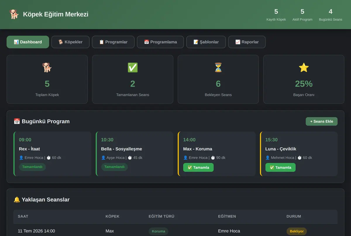Mark Luna - Çeviklik session with Tamamla

(x=281, y=167)
